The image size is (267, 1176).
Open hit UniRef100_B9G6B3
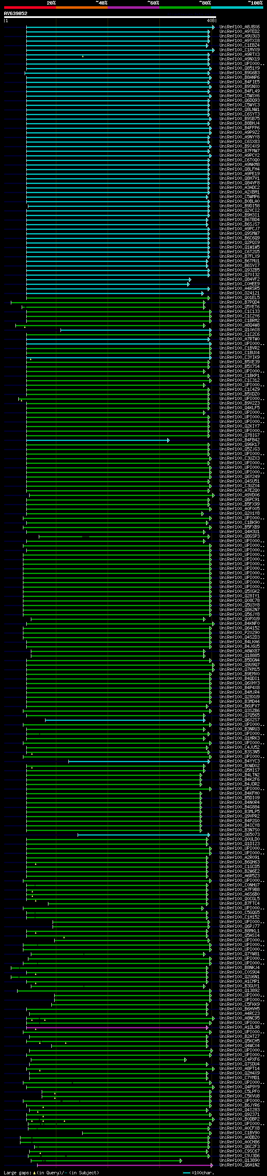click(239, 73)
